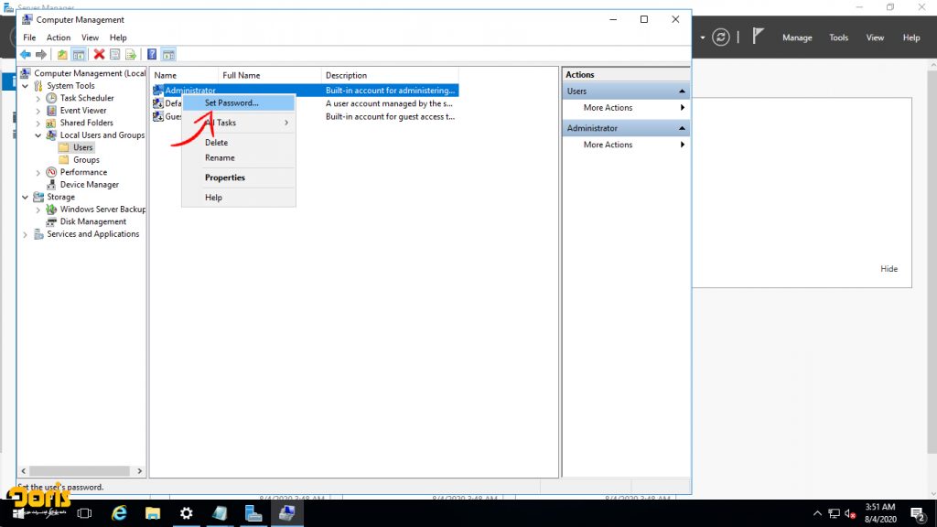Screen dimensions: 937x527
Task: Collapse the Storage node
Action: pyautogui.click(x=25, y=198)
